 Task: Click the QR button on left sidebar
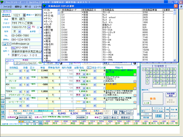pos(3,97)
